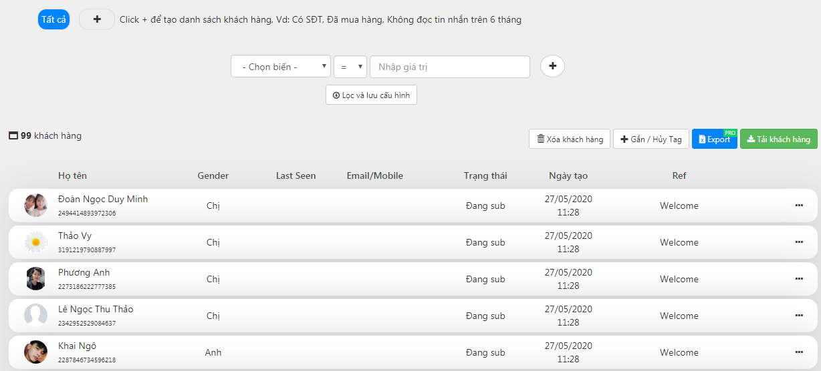Click customer ID 2273186222777385
821x371 pixels.
87,287
